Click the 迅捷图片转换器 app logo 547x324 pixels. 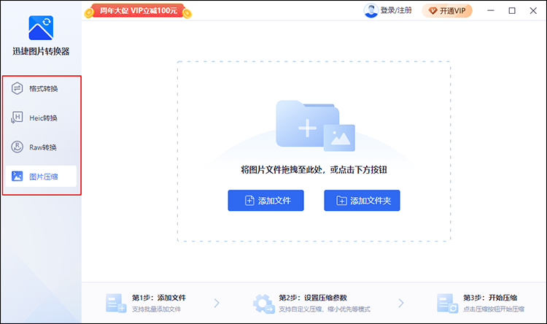point(41,28)
